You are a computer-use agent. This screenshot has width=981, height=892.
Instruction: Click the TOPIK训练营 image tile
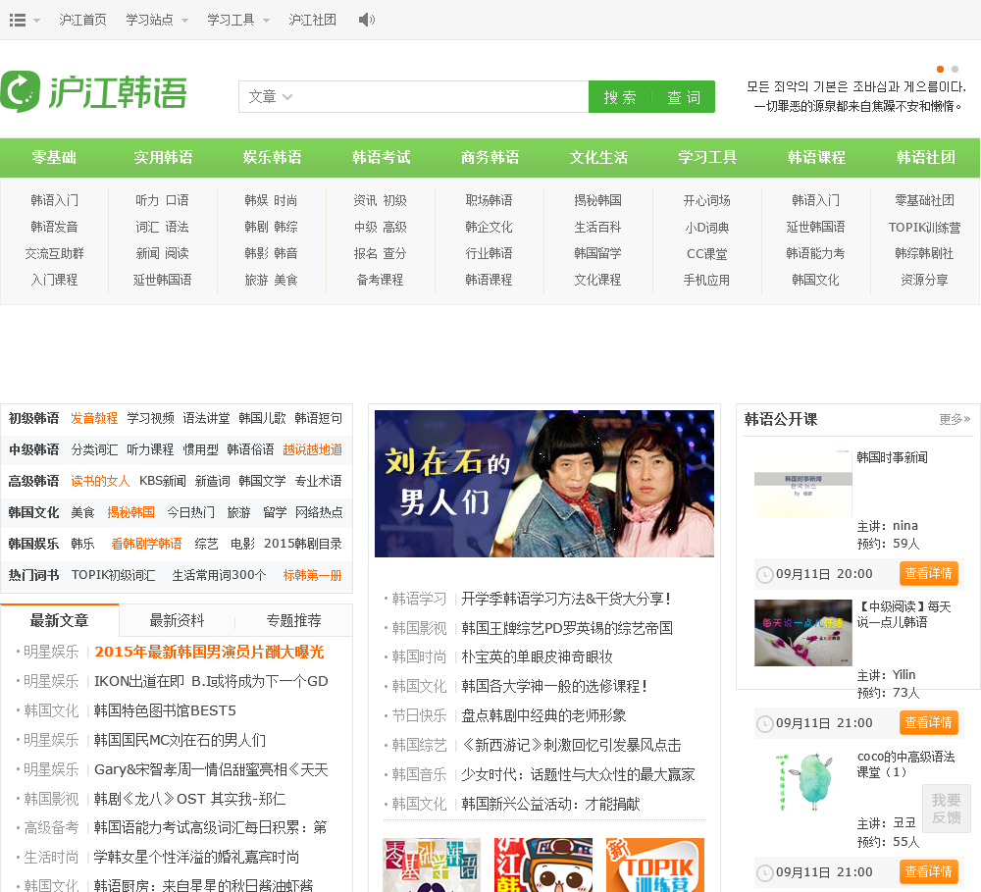click(x=655, y=866)
